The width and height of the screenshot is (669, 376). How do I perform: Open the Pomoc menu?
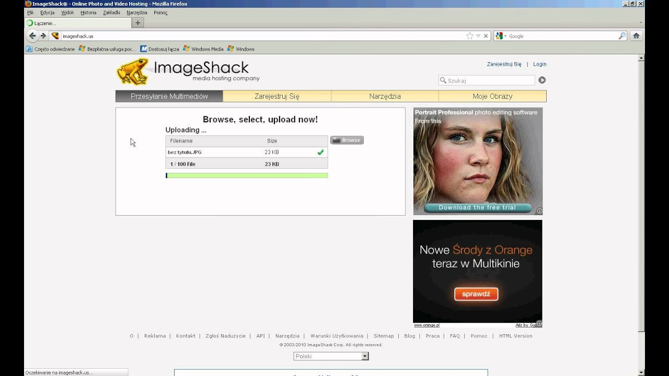click(160, 13)
